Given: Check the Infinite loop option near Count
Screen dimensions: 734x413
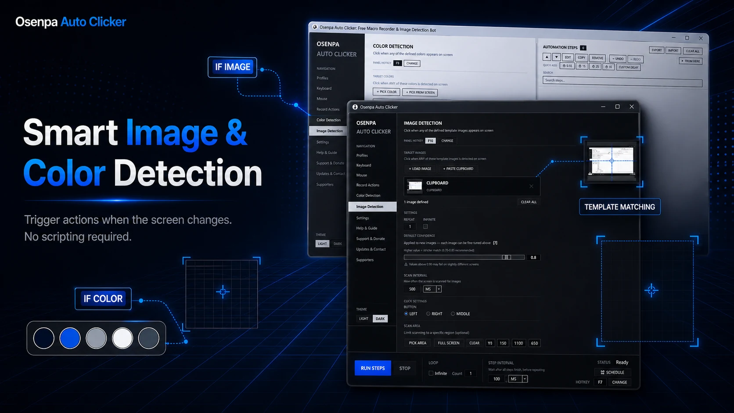Looking at the screenshot, I should coord(431,373).
